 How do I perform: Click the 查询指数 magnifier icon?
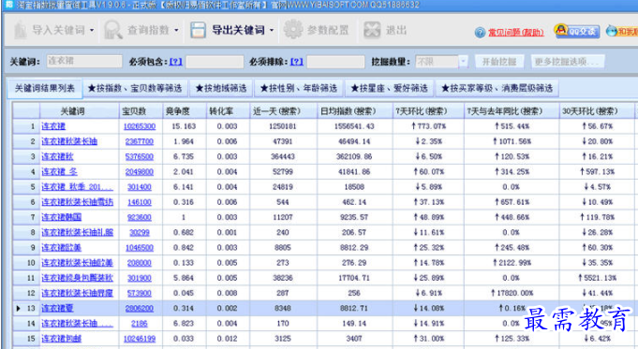pyautogui.click(x=112, y=30)
